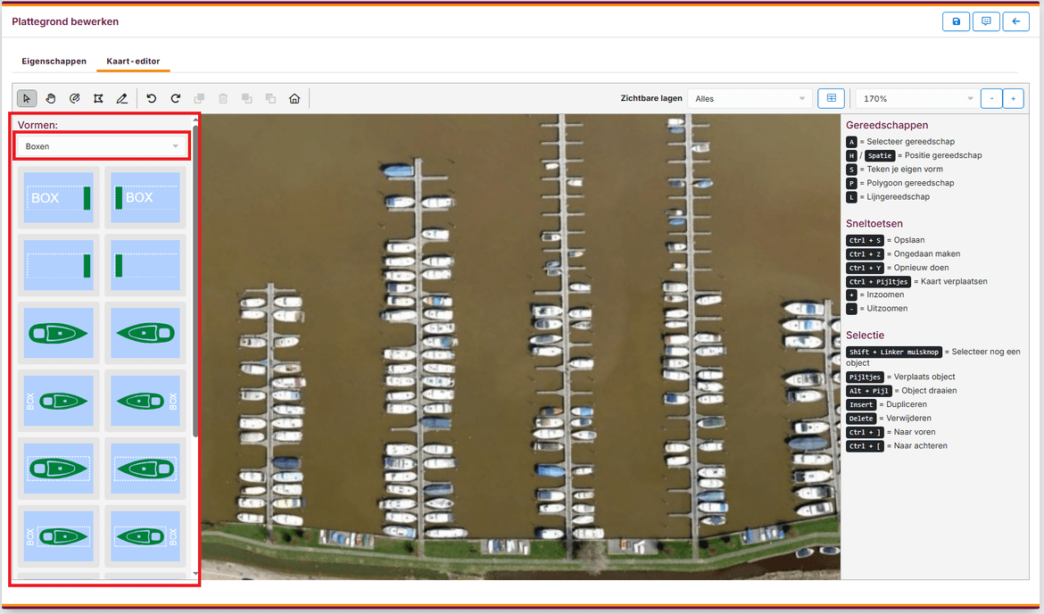The width and height of the screenshot is (1044, 614).
Task: Save the floor plan with disk icon
Action: tap(956, 21)
